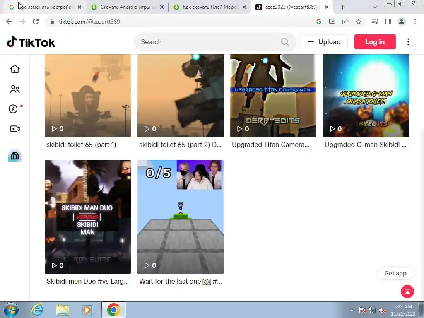Screen dimensions: 424x318
Task: Play the skibidi toilet 65 part 2 thumbnail
Action: click(x=181, y=96)
